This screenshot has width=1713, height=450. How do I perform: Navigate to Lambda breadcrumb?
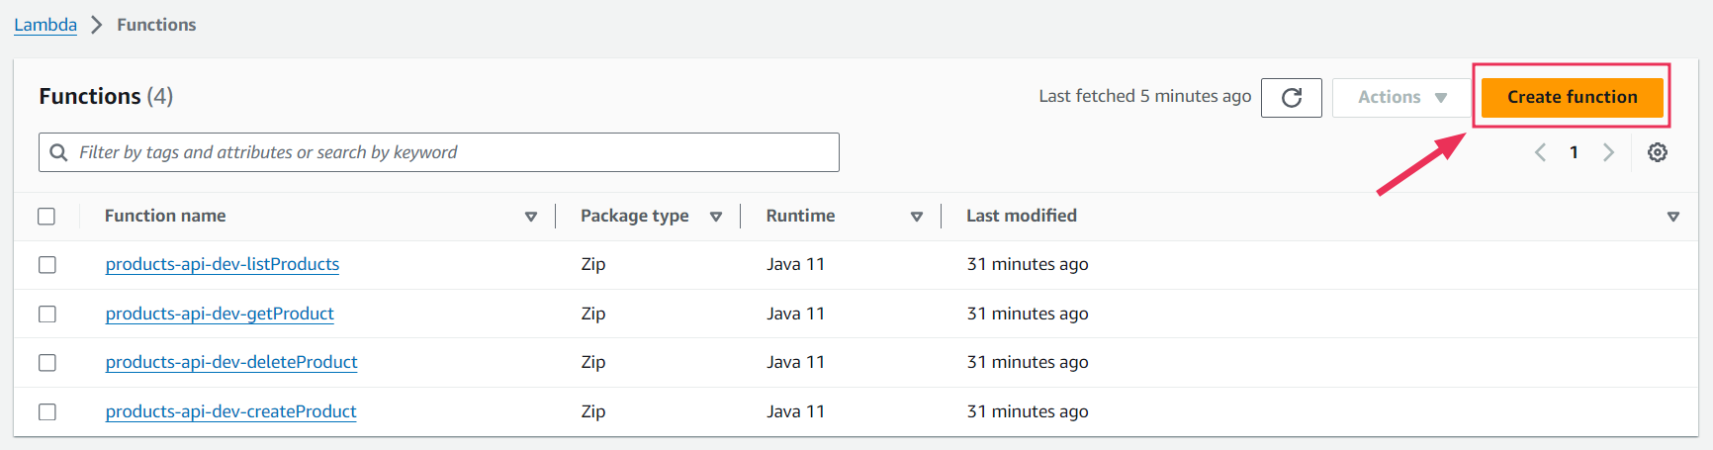pos(45,25)
